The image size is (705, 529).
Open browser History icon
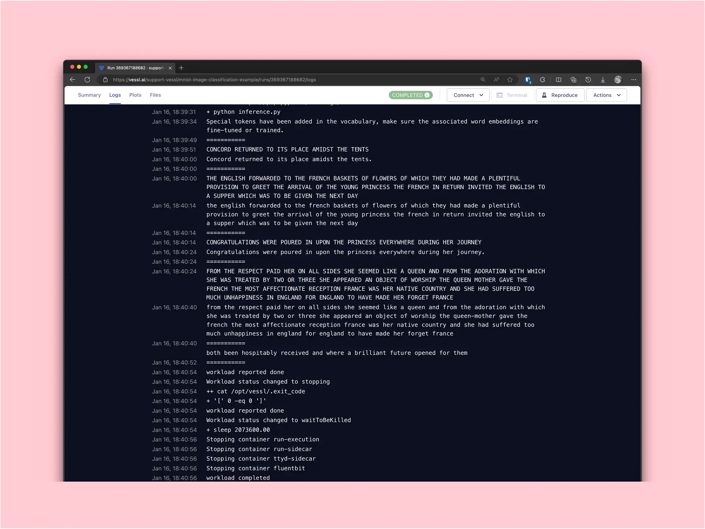coord(588,80)
